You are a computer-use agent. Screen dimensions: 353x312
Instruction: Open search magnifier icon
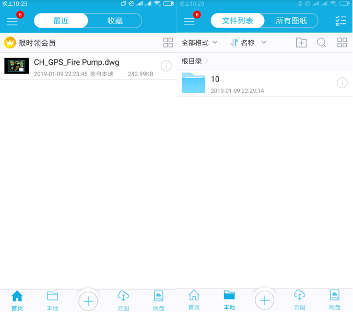pos(322,42)
